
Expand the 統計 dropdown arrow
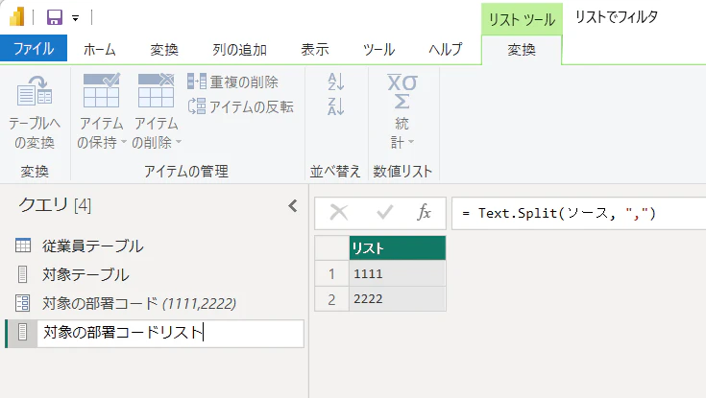click(411, 142)
